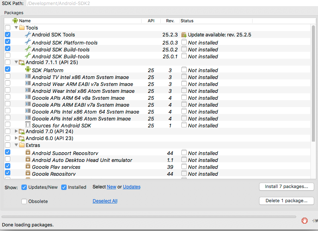318x231 pixels.
Task: Expand the Android 6.0 (API 23) group
Action: point(16,138)
